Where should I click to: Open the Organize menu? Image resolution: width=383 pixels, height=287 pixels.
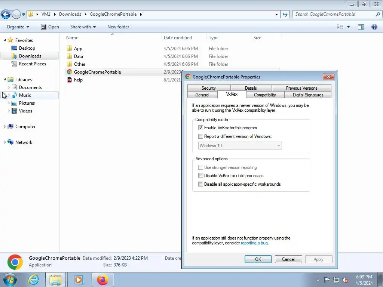pyautogui.click(x=18, y=27)
